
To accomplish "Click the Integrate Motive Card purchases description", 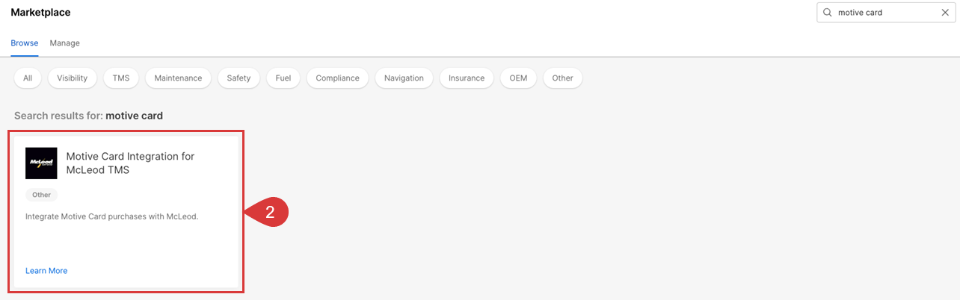I will click(111, 216).
